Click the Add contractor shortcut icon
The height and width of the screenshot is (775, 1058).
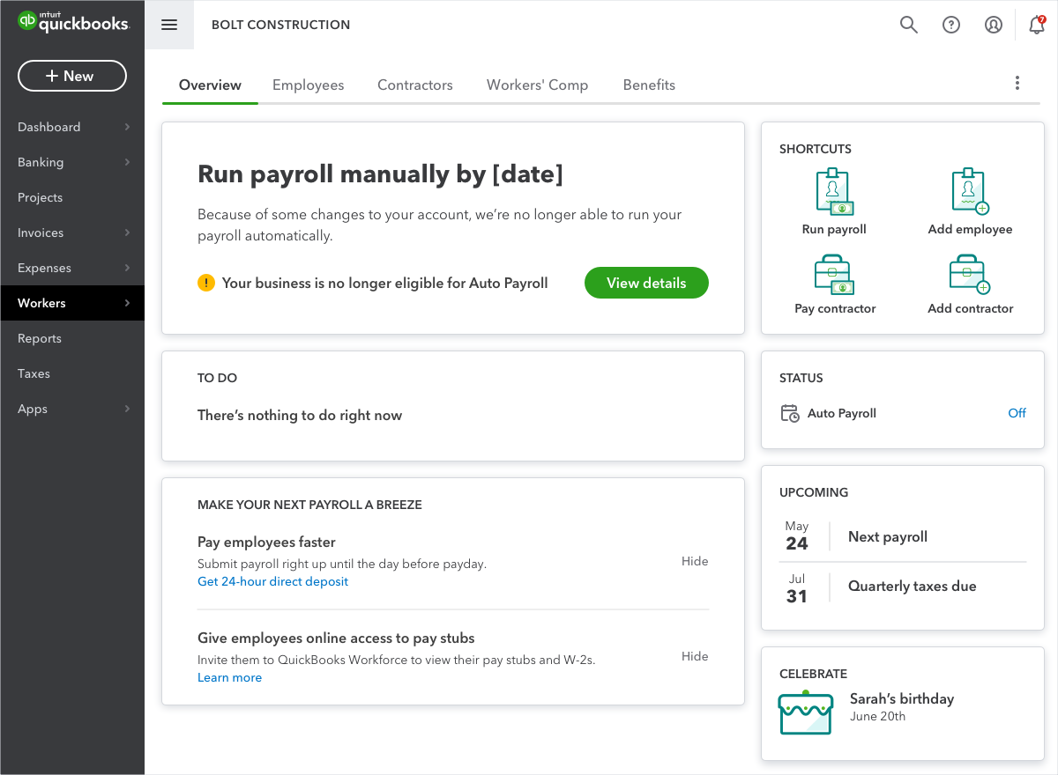click(x=970, y=274)
